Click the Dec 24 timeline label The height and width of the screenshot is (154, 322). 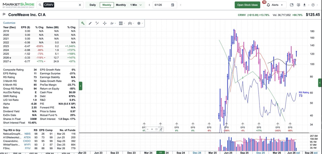(197, 152)
